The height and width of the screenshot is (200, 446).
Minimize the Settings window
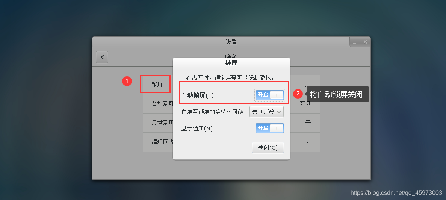355,42
